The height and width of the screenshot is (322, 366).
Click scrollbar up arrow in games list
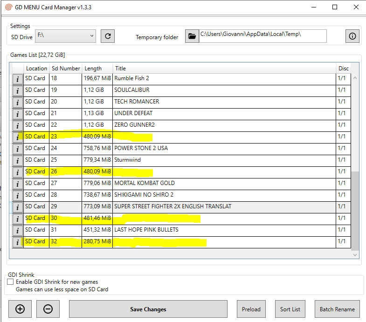(355, 78)
